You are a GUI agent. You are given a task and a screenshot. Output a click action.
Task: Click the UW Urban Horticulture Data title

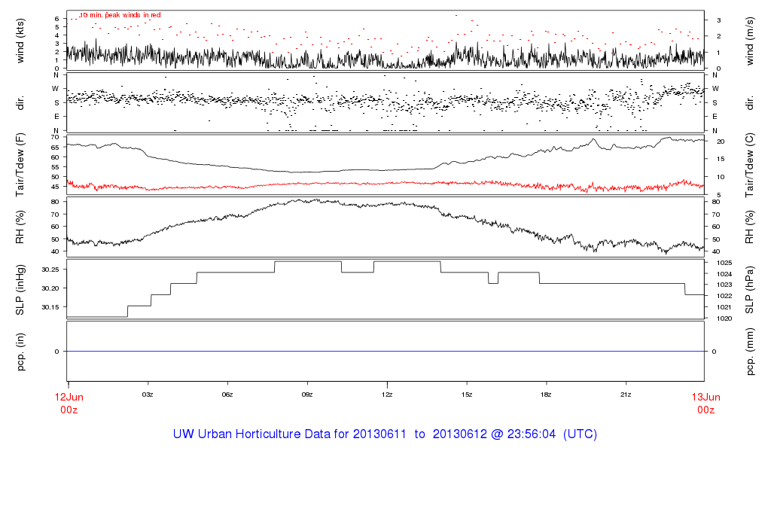385,434
